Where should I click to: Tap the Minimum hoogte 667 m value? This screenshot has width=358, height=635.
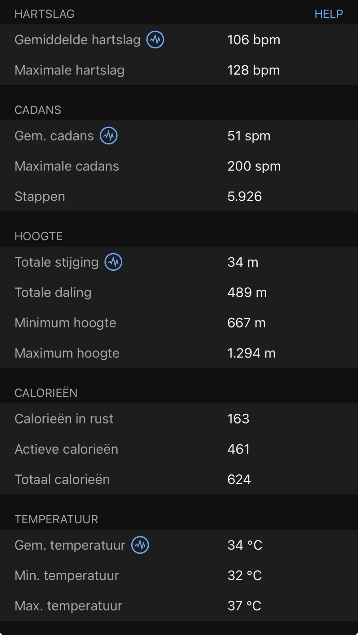pyautogui.click(x=247, y=323)
